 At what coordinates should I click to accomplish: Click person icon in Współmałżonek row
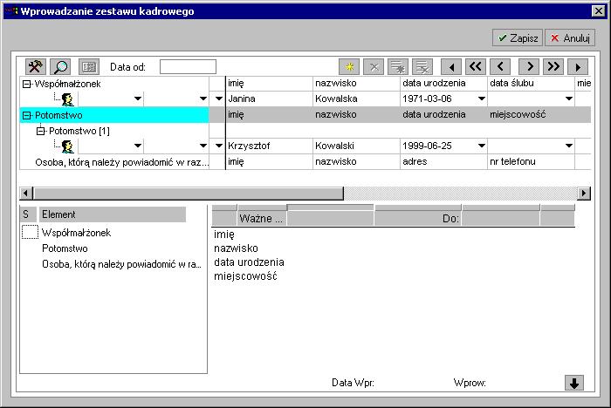[x=68, y=99]
